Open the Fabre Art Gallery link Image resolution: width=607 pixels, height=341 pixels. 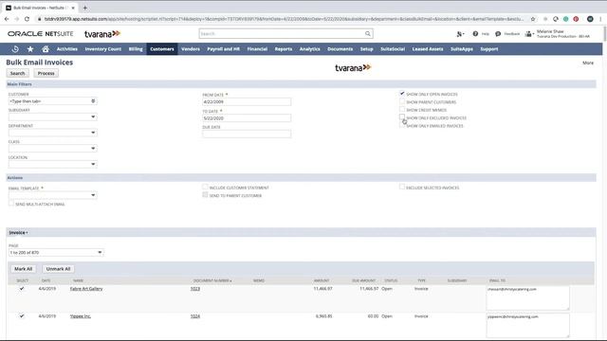click(x=86, y=288)
